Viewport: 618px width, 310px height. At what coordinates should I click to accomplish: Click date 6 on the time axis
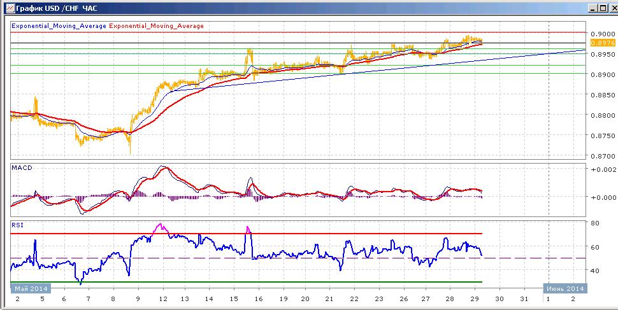[x=64, y=299]
